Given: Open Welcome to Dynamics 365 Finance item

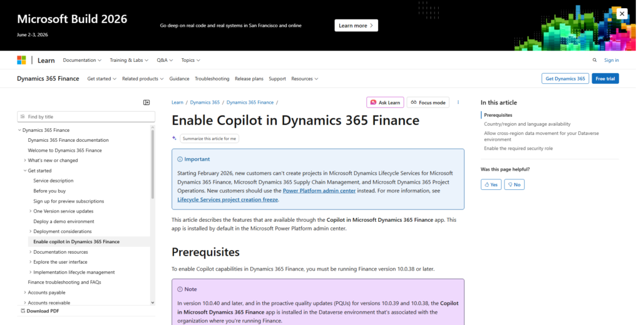Looking at the screenshot, I should coord(64,150).
